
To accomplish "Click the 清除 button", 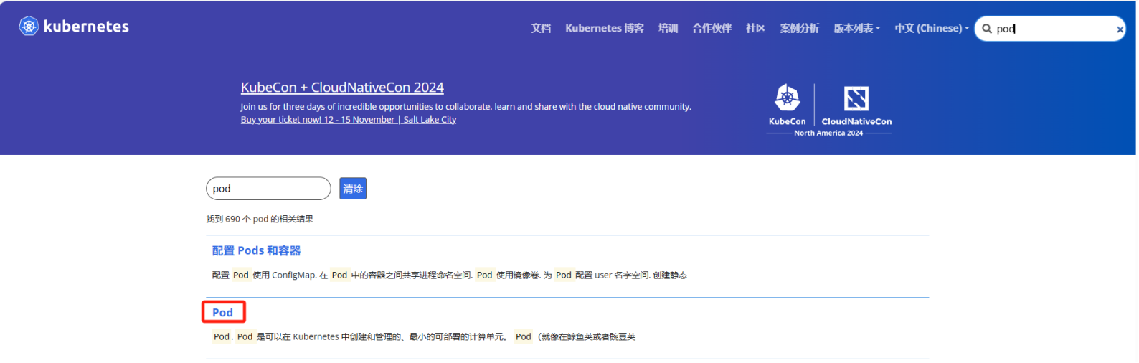I will [x=353, y=189].
